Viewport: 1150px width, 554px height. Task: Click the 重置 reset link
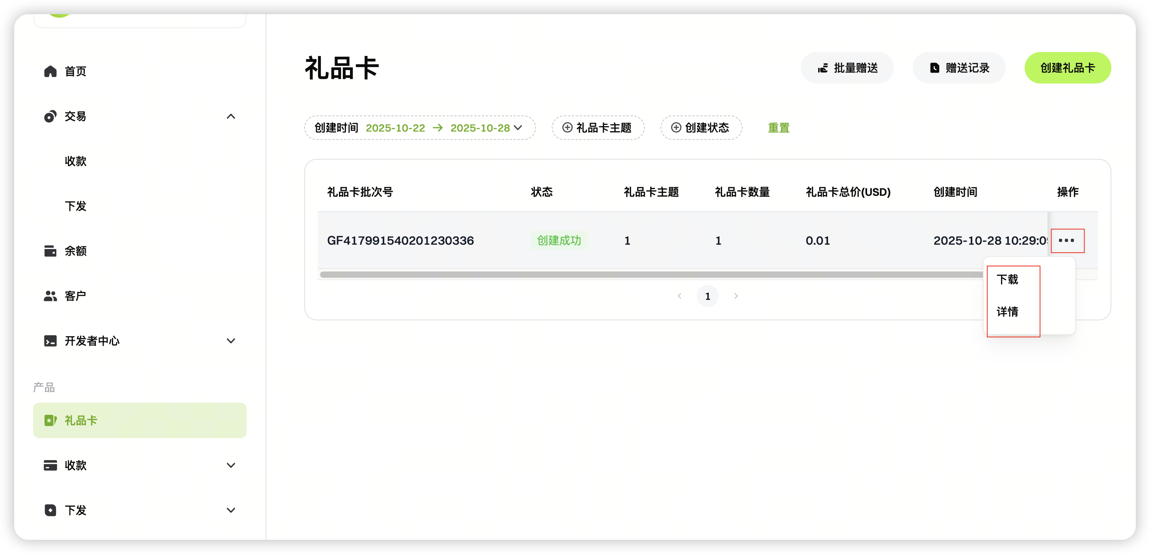coord(779,128)
